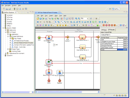130x98 pixels.
Task: Expand the Project Team tree node
Action: pyautogui.click(x=8, y=49)
